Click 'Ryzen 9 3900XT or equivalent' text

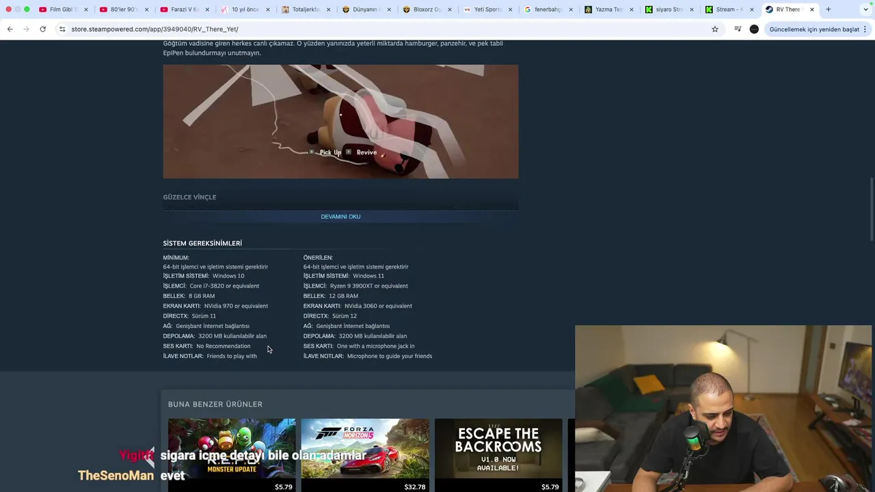click(369, 286)
